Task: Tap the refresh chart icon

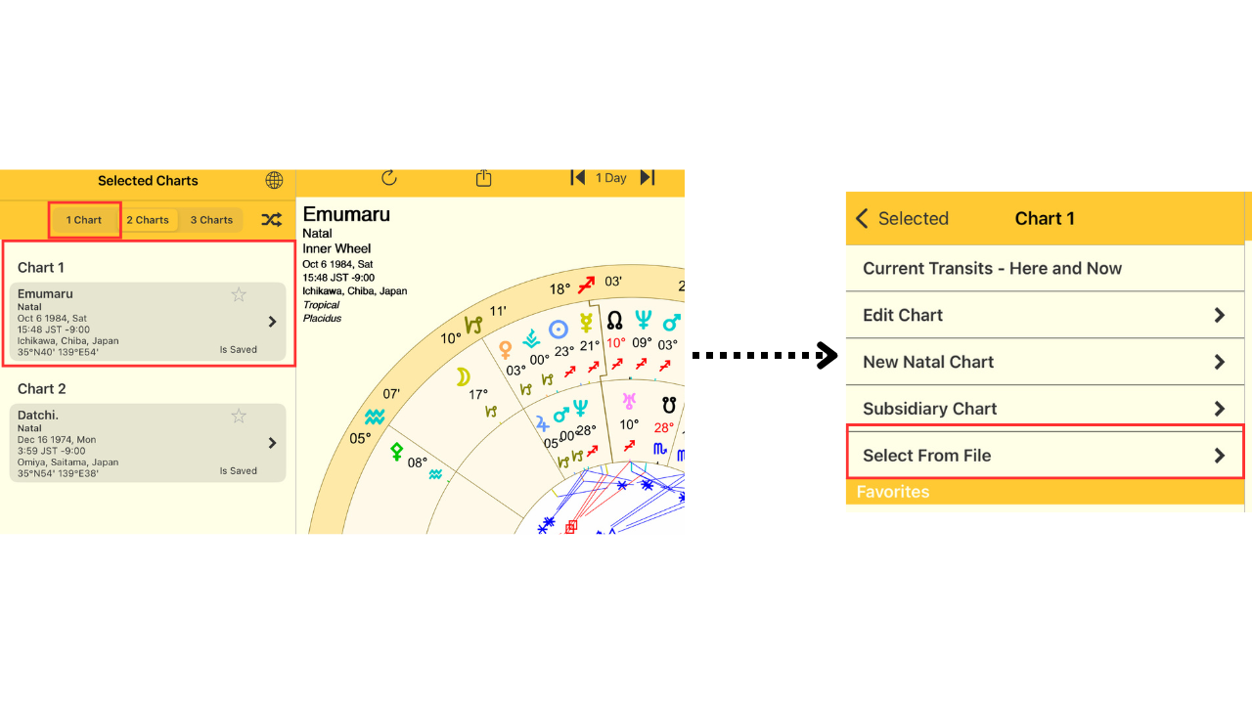Action: pos(388,178)
